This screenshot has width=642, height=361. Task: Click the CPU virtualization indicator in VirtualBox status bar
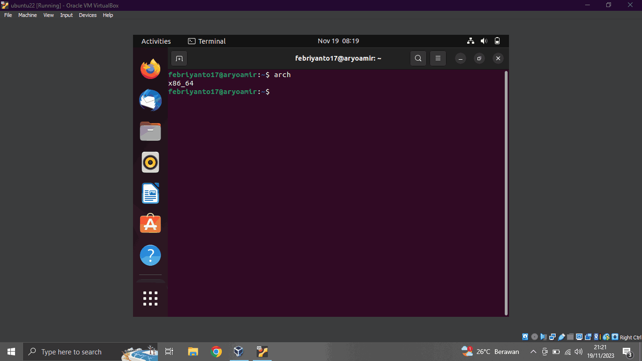pos(597,337)
